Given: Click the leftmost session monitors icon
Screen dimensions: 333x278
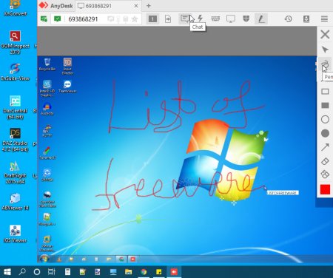Looking at the screenshot, I should (44, 18).
